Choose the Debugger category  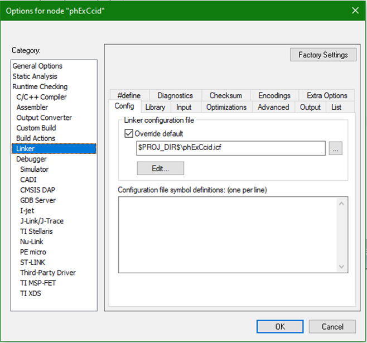pyautogui.click(x=31, y=159)
